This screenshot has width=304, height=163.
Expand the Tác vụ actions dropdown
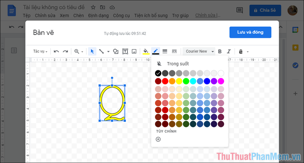[x=40, y=51]
